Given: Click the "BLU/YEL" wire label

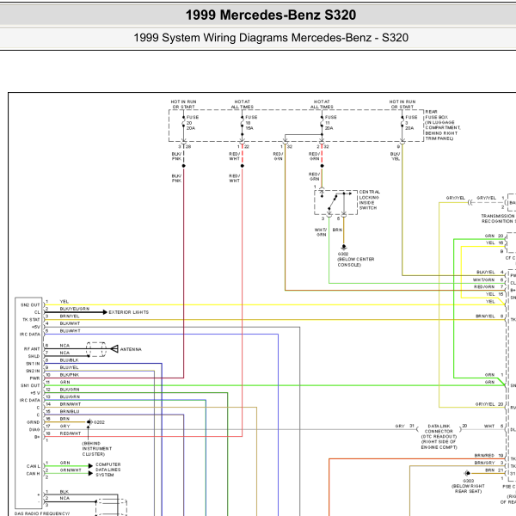Looking at the screenshot, I should tap(69, 367).
